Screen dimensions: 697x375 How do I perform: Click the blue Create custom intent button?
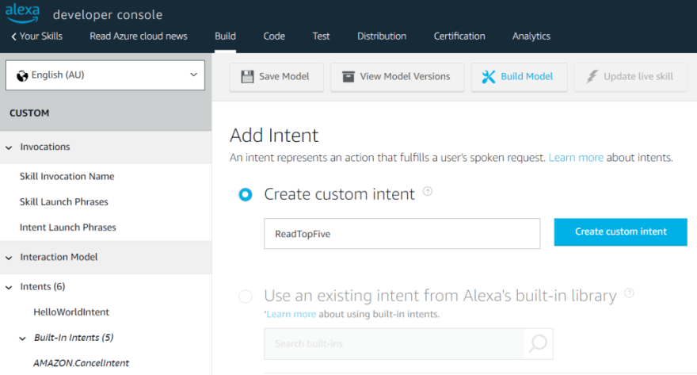[x=620, y=232]
